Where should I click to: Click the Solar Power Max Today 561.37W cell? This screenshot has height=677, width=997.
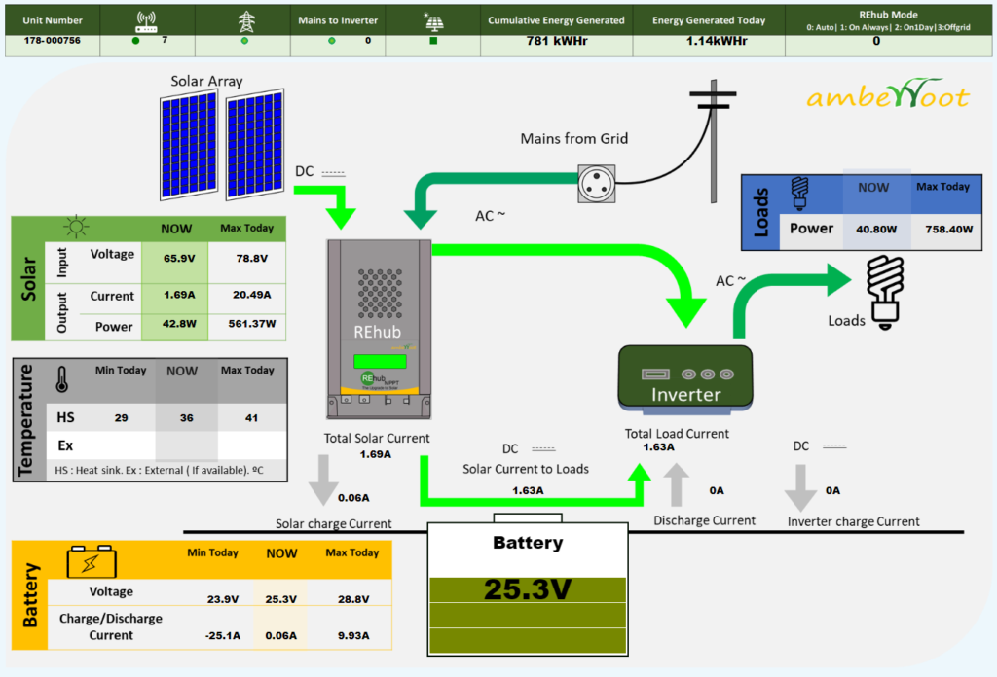[252, 323]
